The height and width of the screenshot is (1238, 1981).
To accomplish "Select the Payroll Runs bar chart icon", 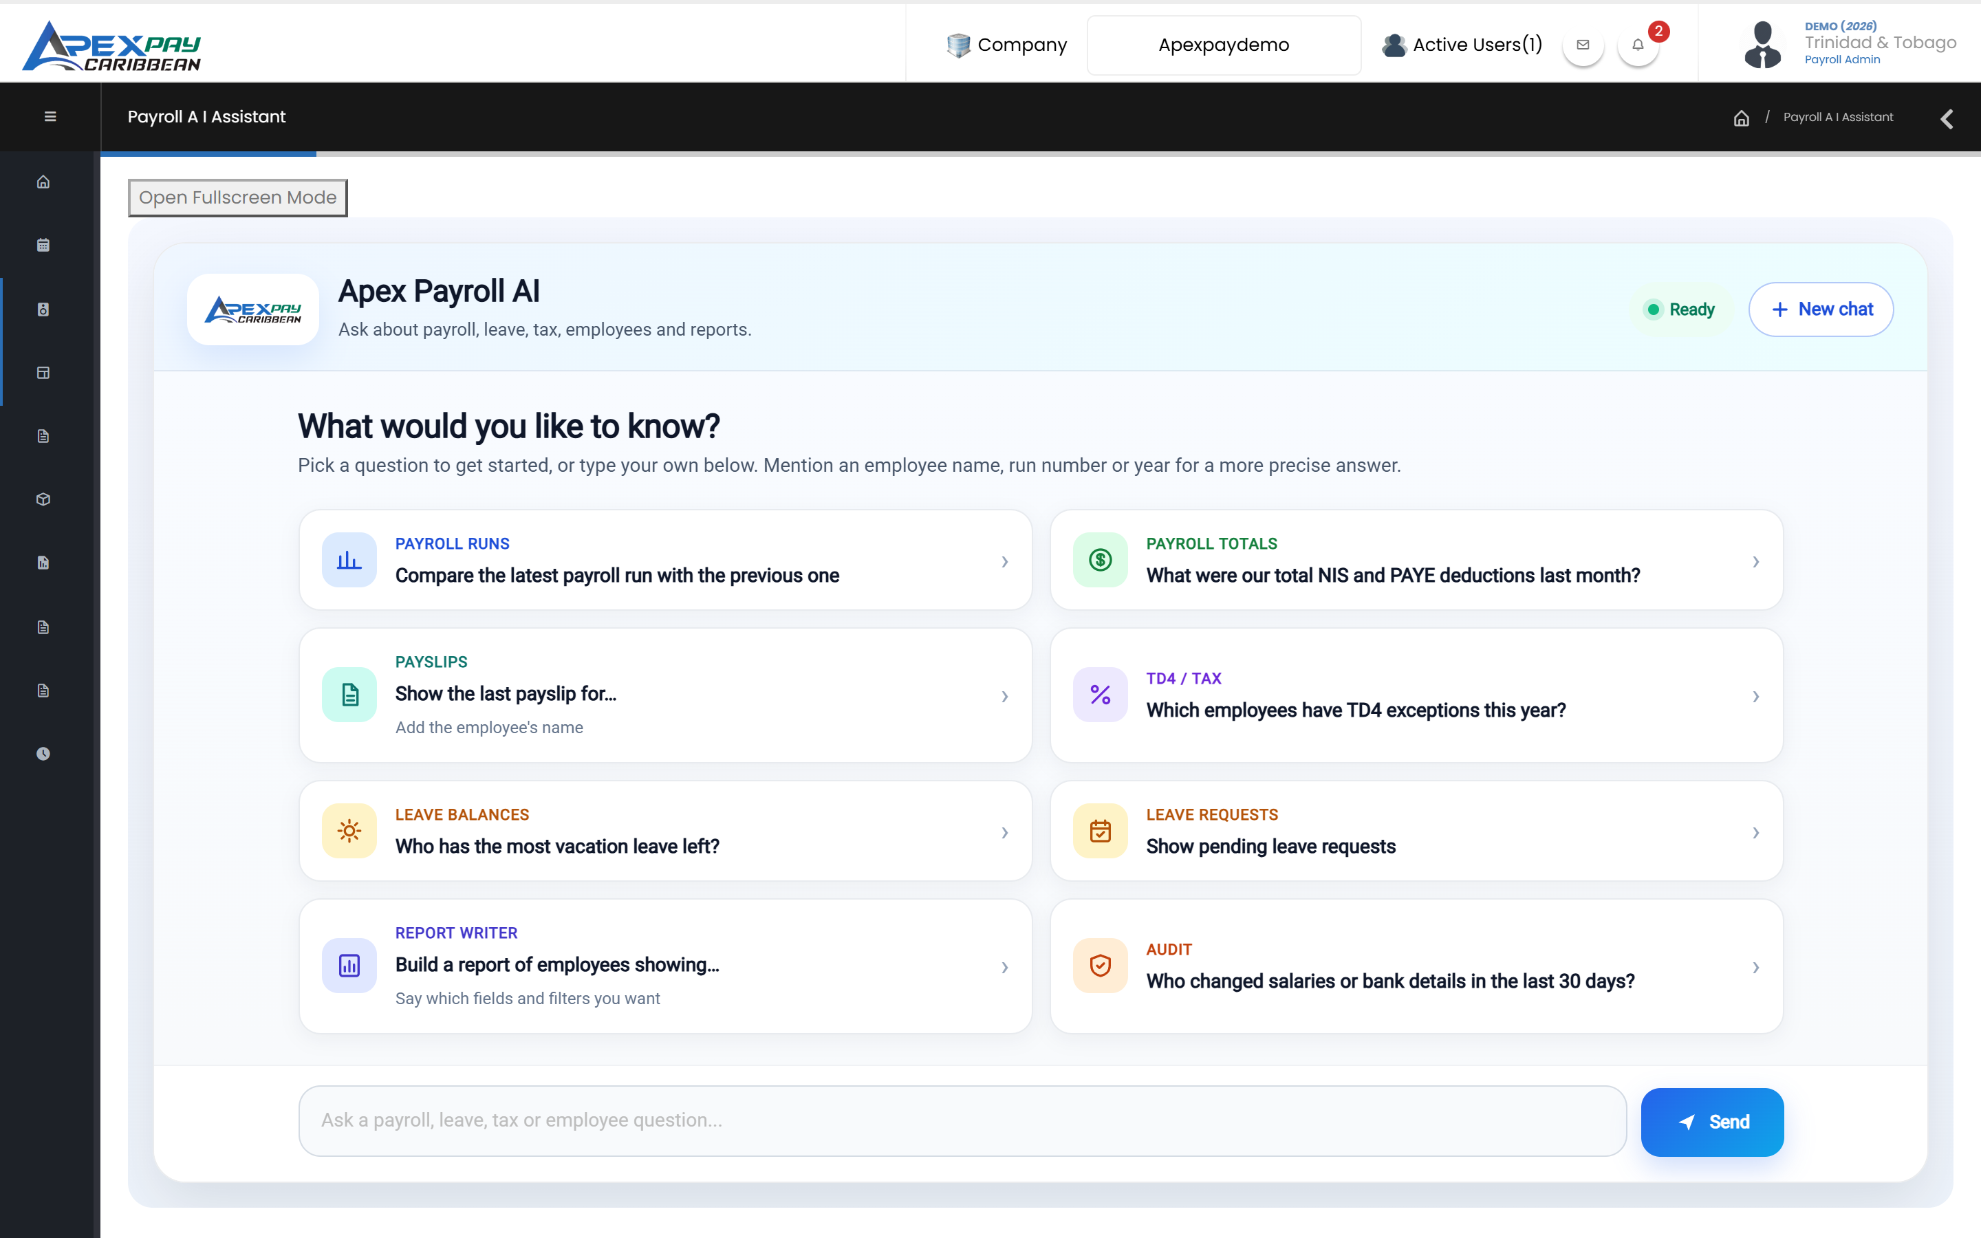I will pos(349,560).
